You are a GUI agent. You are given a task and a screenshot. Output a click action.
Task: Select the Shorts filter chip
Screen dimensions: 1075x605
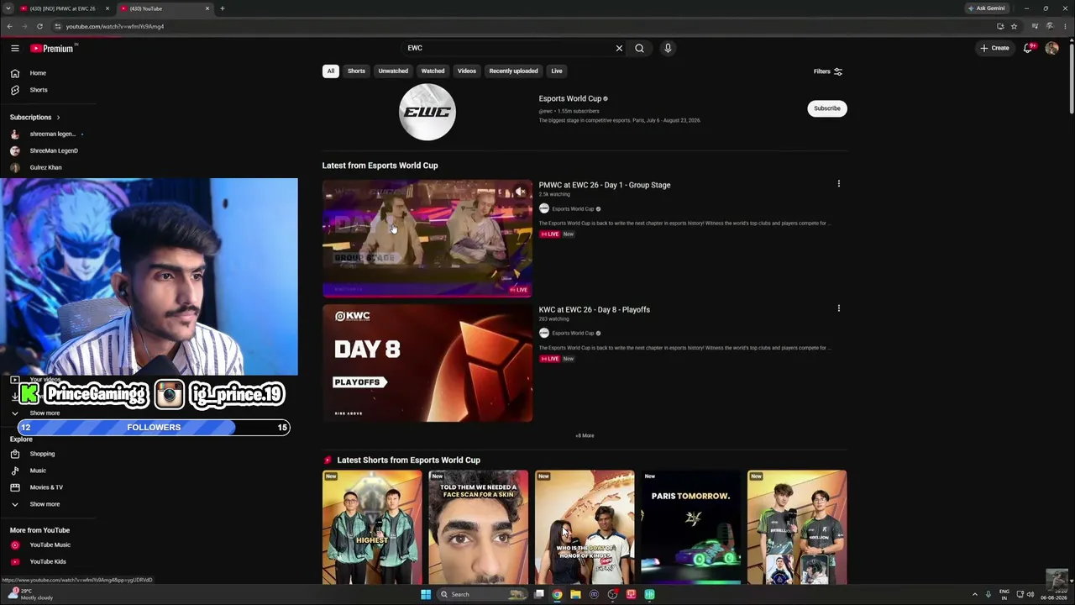pos(356,71)
